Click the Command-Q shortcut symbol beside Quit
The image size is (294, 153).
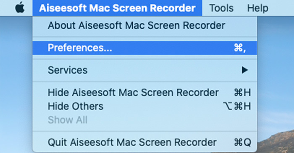click(x=242, y=143)
